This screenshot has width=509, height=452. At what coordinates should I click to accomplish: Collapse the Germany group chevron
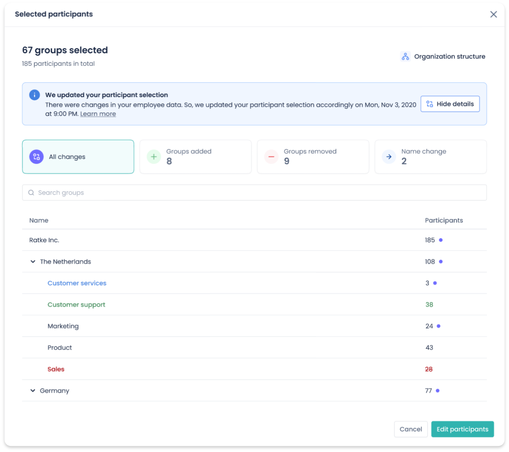point(33,391)
